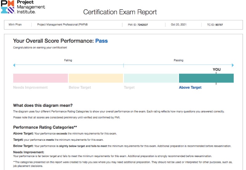Screen dimensions: 246x170
Task: Click the Project Management Professional (PMP) text
Action: click(62, 25)
